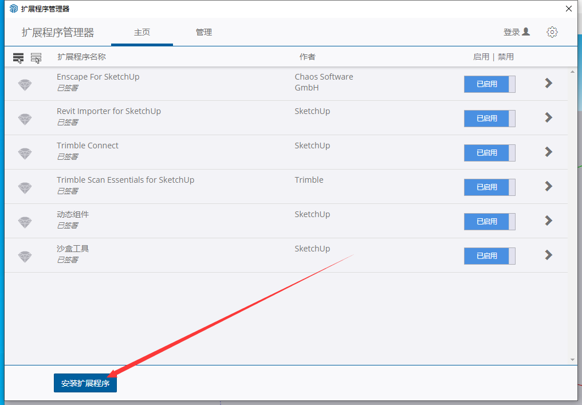Expand details chevron for Trimble Connect
Viewport: 582px width, 405px height.
click(549, 152)
